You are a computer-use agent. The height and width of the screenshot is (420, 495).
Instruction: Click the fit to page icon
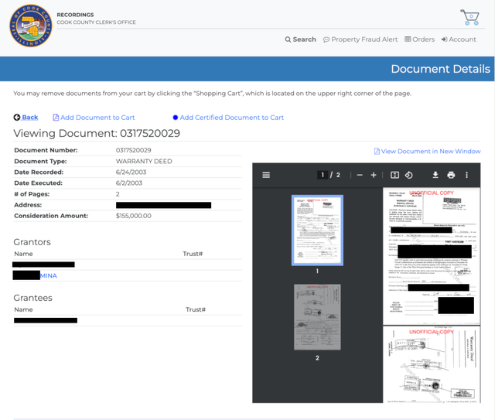click(394, 175)
